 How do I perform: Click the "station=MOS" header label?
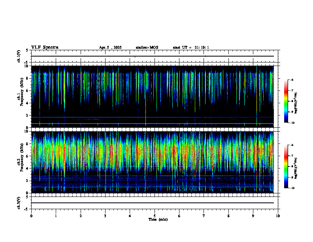click(x=147, y=47)
